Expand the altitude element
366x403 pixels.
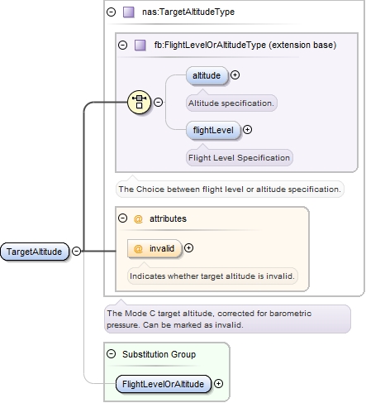(x=235, y=75)
